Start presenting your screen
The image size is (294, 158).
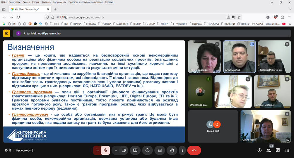click(135, 150)
